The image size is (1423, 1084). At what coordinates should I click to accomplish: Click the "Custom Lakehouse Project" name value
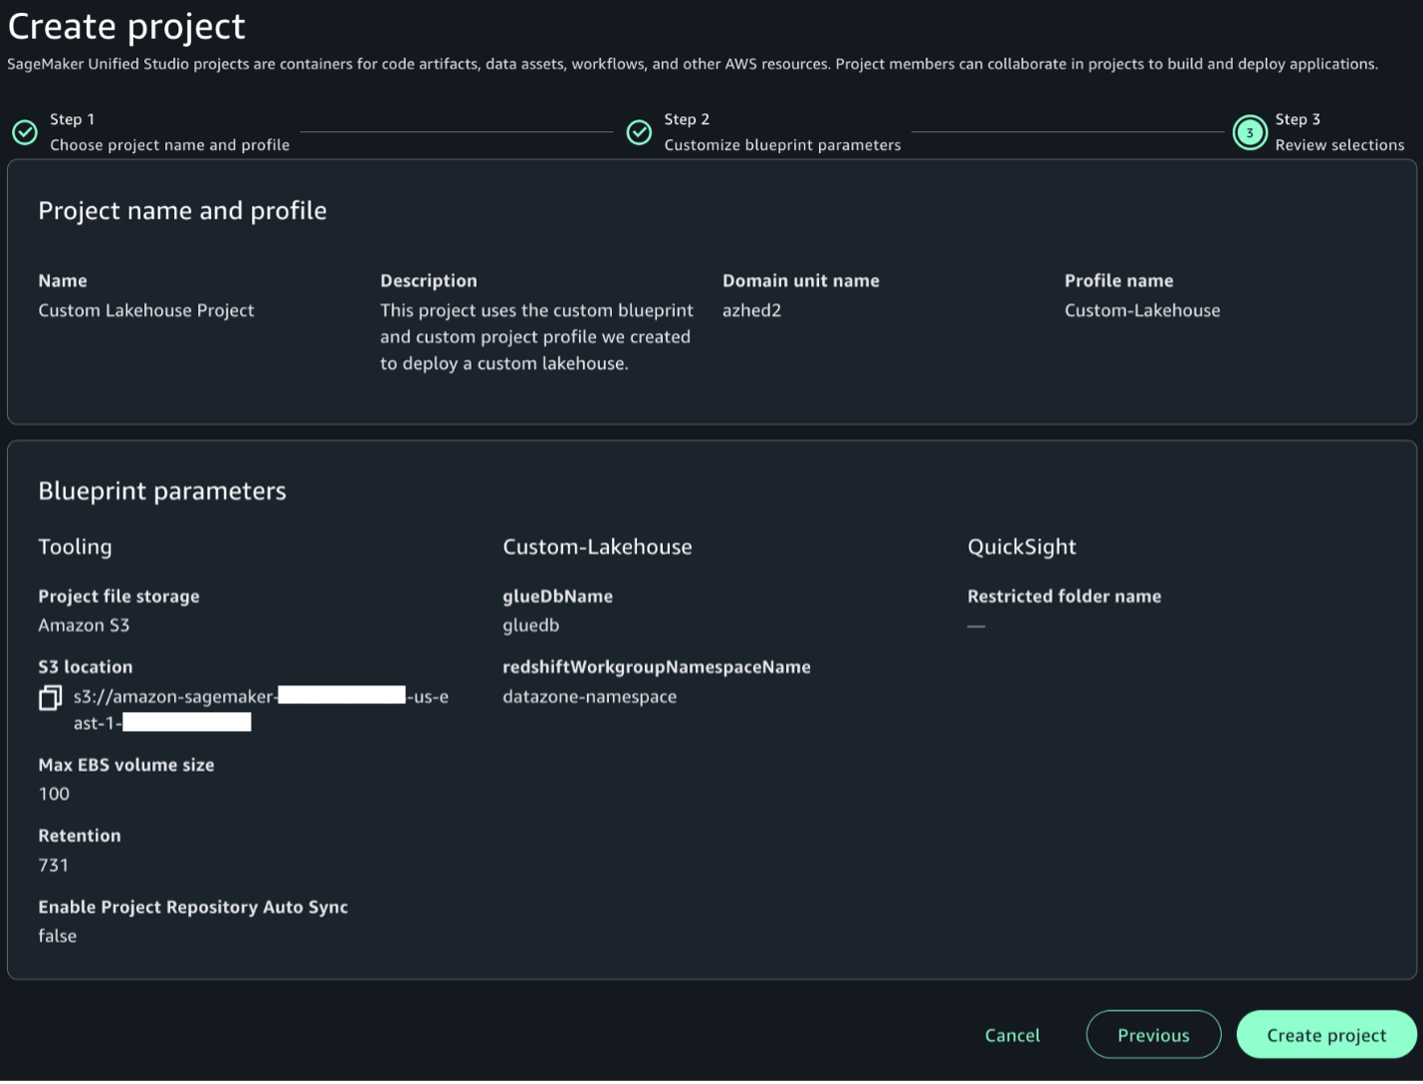pos(146,310)
